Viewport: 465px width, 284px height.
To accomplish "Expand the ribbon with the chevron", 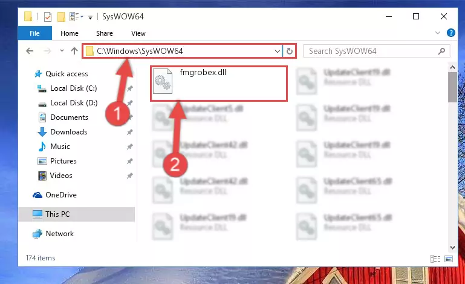I will pyautogui.click(x=437, y=33).
